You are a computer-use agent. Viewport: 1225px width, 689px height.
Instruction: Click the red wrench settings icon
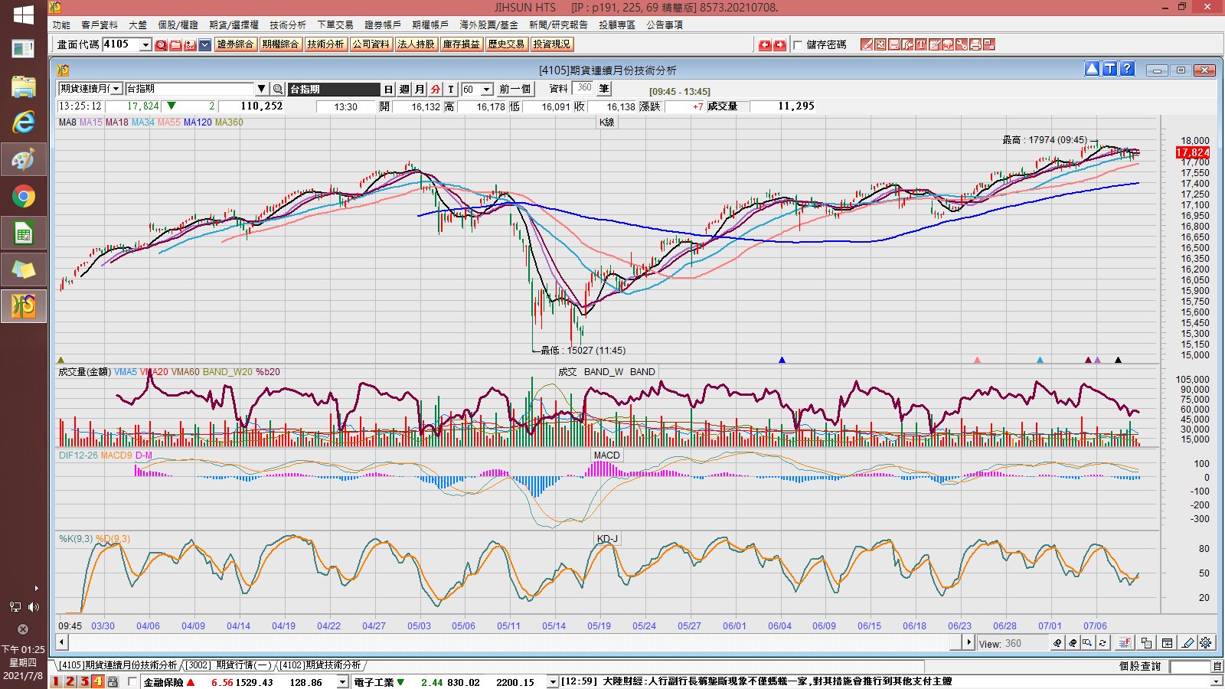pyautogui.click(x=962, y=44)
